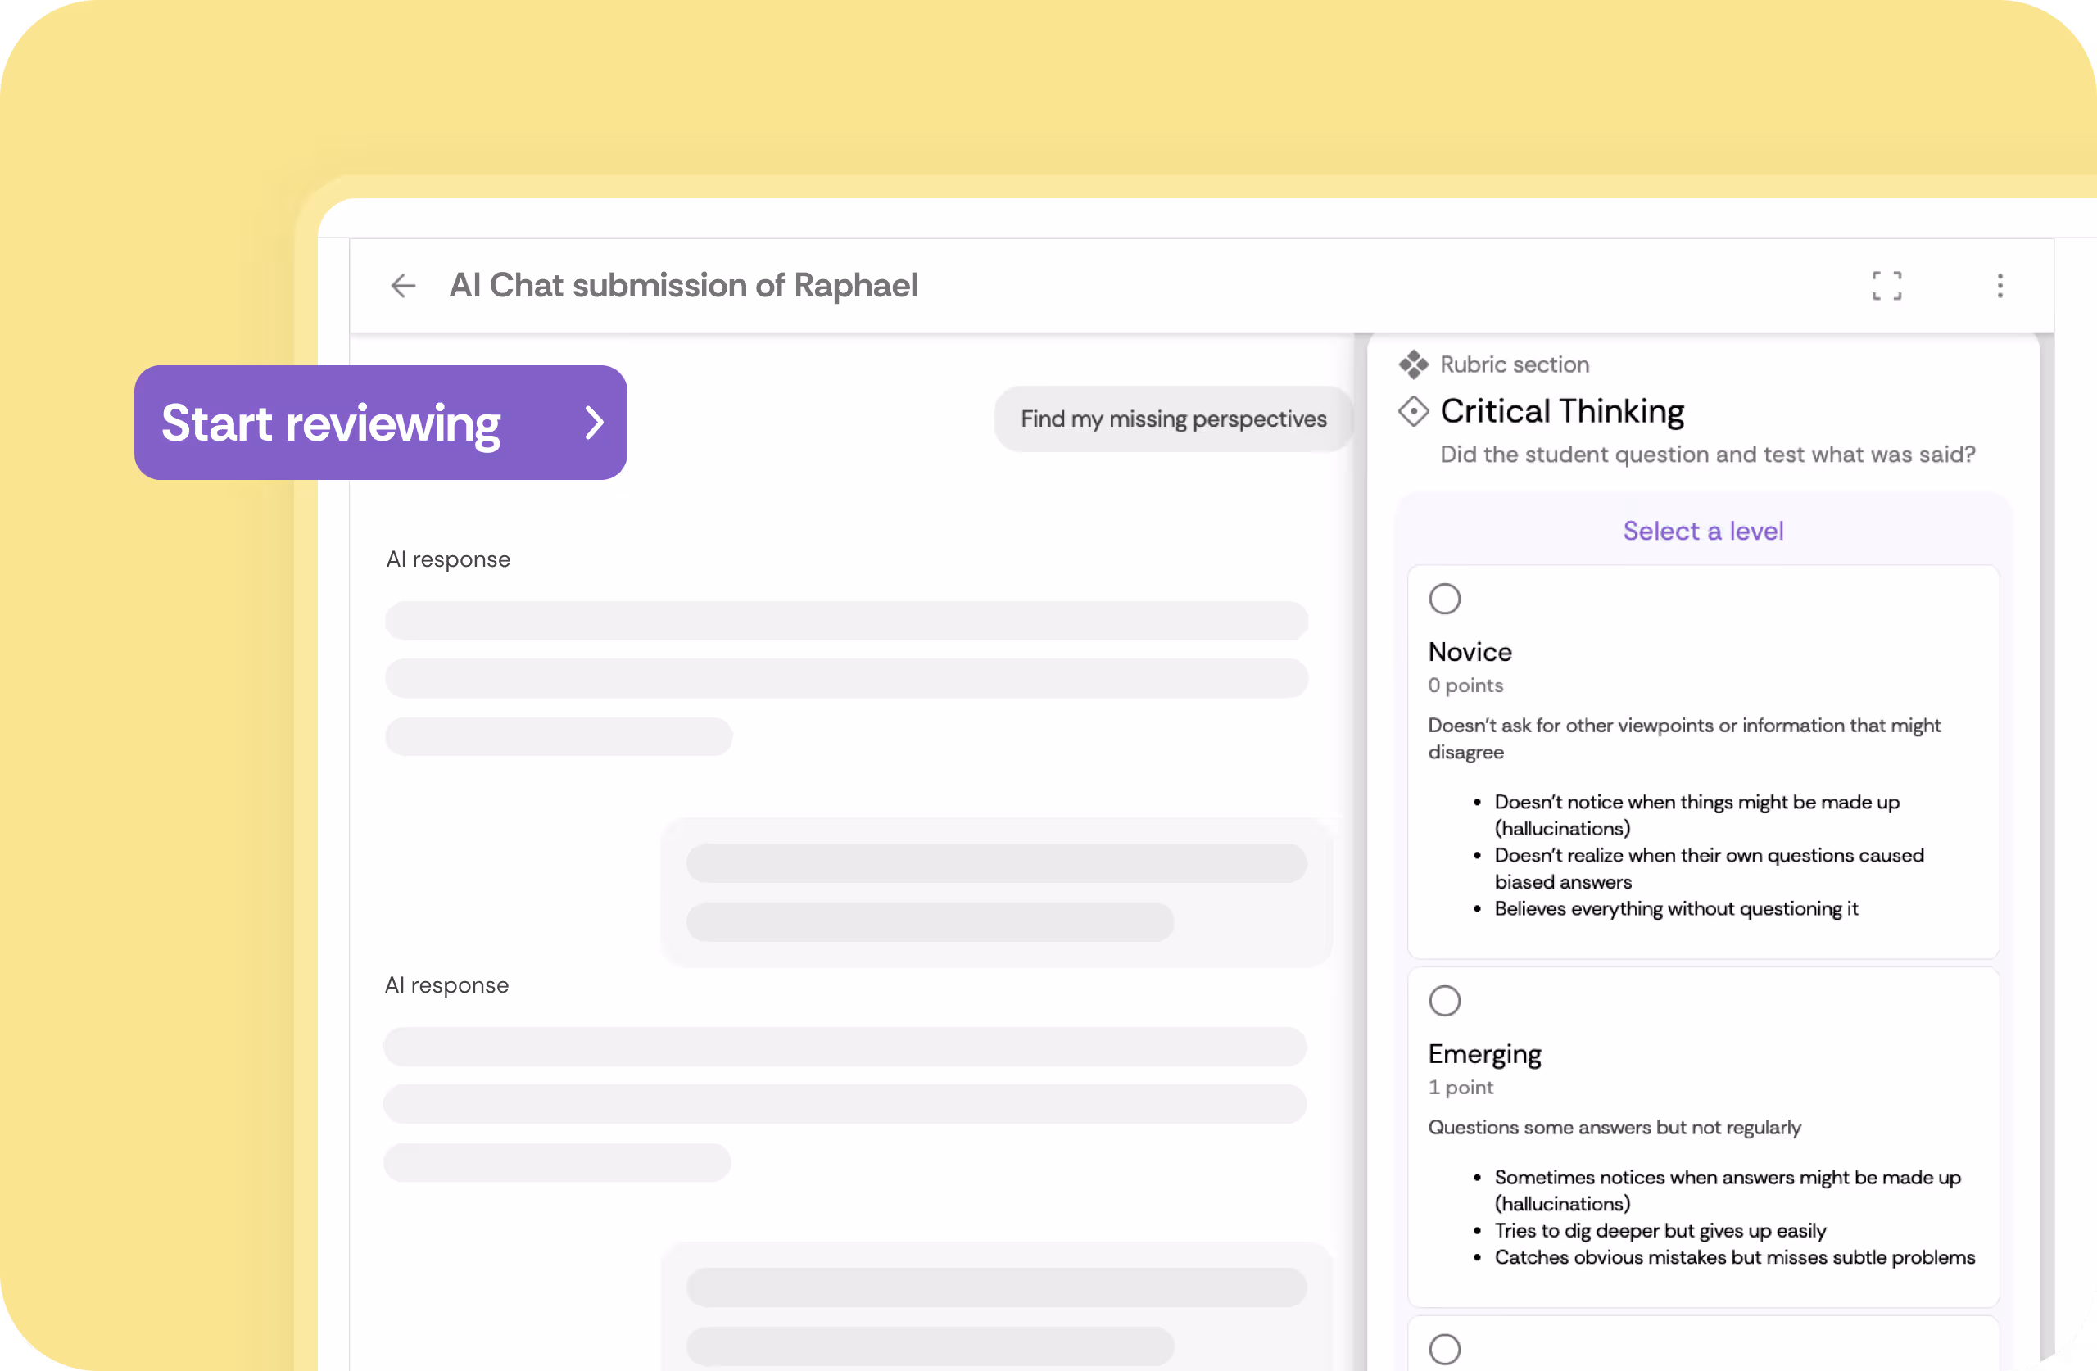The width and height of the screenshot is (2097, 1371).
Task: Click the first AI response label
Action: (x=448, y=559)
